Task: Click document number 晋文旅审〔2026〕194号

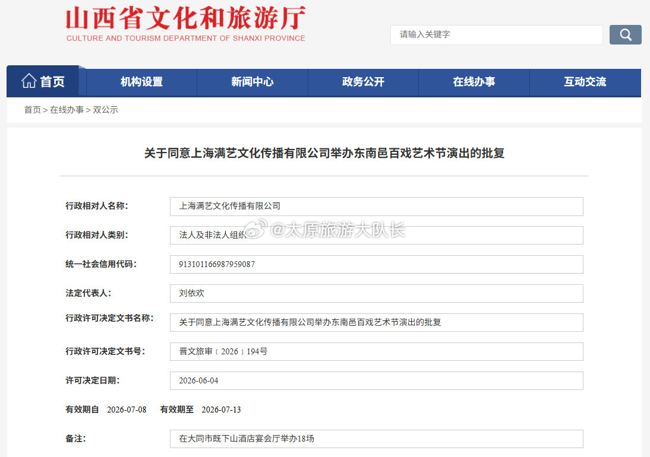Action: (x=223, y=351)
